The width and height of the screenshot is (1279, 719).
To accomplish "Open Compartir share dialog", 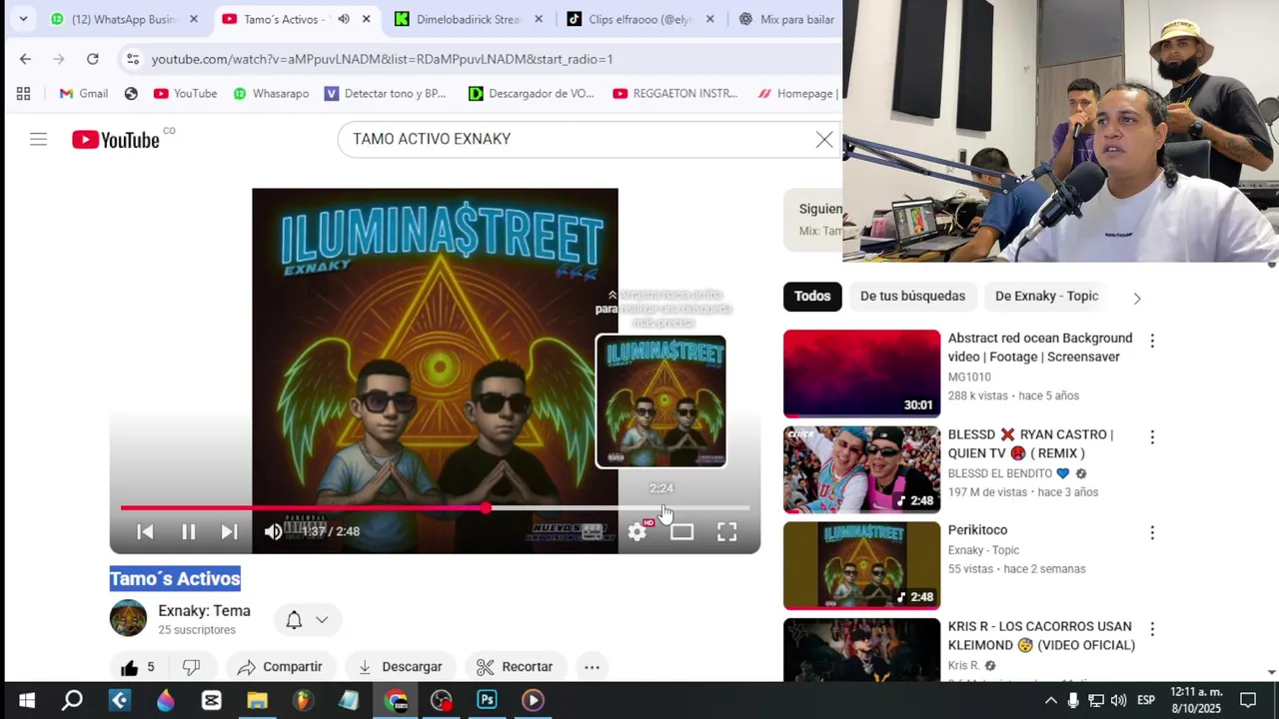I will [x=280, y=667].
